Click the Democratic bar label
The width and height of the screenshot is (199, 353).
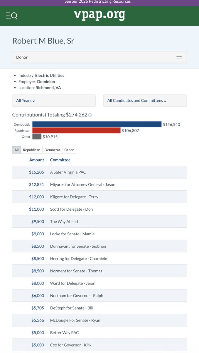(x=22, y=124)
